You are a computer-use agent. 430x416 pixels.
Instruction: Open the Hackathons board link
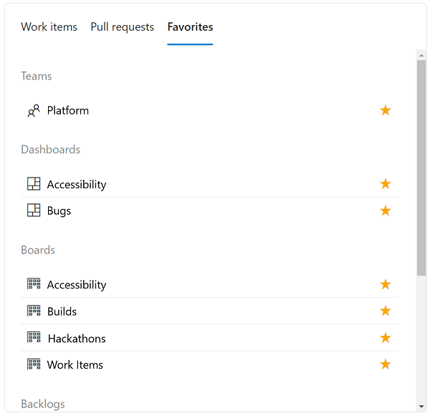[77, 339]
